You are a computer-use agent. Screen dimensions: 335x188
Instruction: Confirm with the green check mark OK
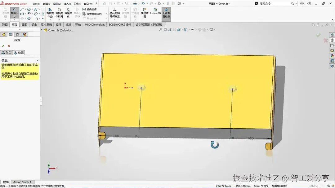(x=3, y=46)
